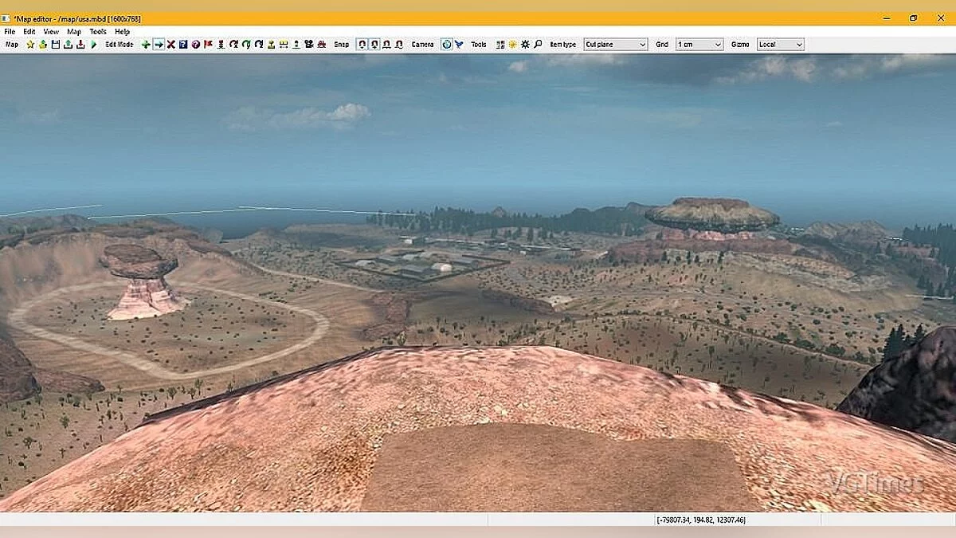Open the File menu
Screen dimensions: 956x538
(x=10, y=32)
